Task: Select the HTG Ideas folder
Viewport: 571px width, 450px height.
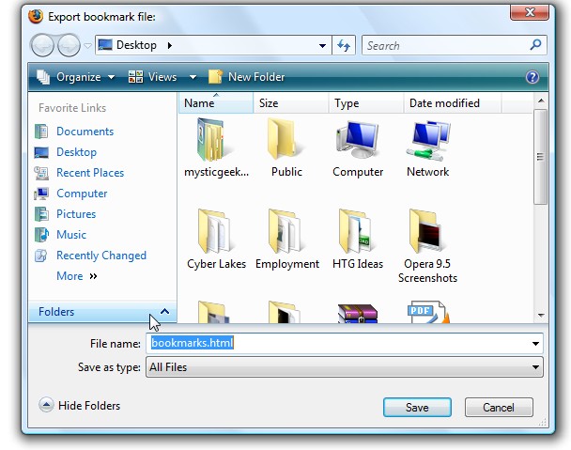Action: (358, 239)
